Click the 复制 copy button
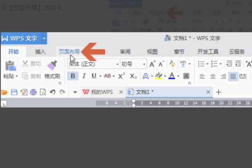 pyautogui.click(x=31, y=76)
